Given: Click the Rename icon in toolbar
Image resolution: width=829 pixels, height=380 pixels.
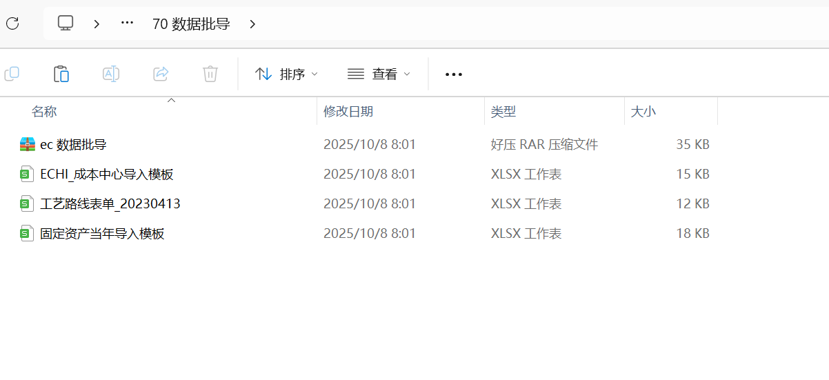Looking at the screenshot, I should coord(111,74).
